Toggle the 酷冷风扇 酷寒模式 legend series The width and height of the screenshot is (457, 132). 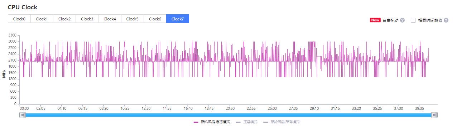[x=282, y=122]
